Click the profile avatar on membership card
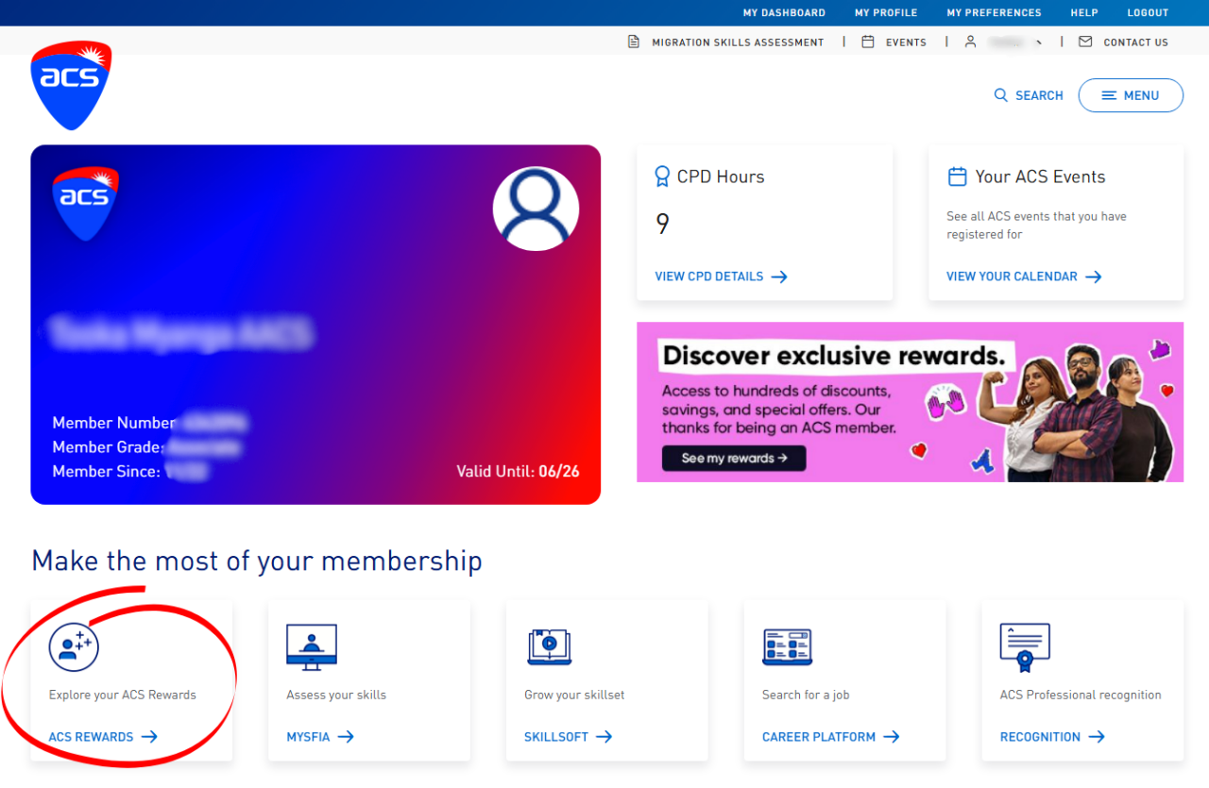Image resolution: width=1209 pixels, height=788 pixels. point(536,209)
